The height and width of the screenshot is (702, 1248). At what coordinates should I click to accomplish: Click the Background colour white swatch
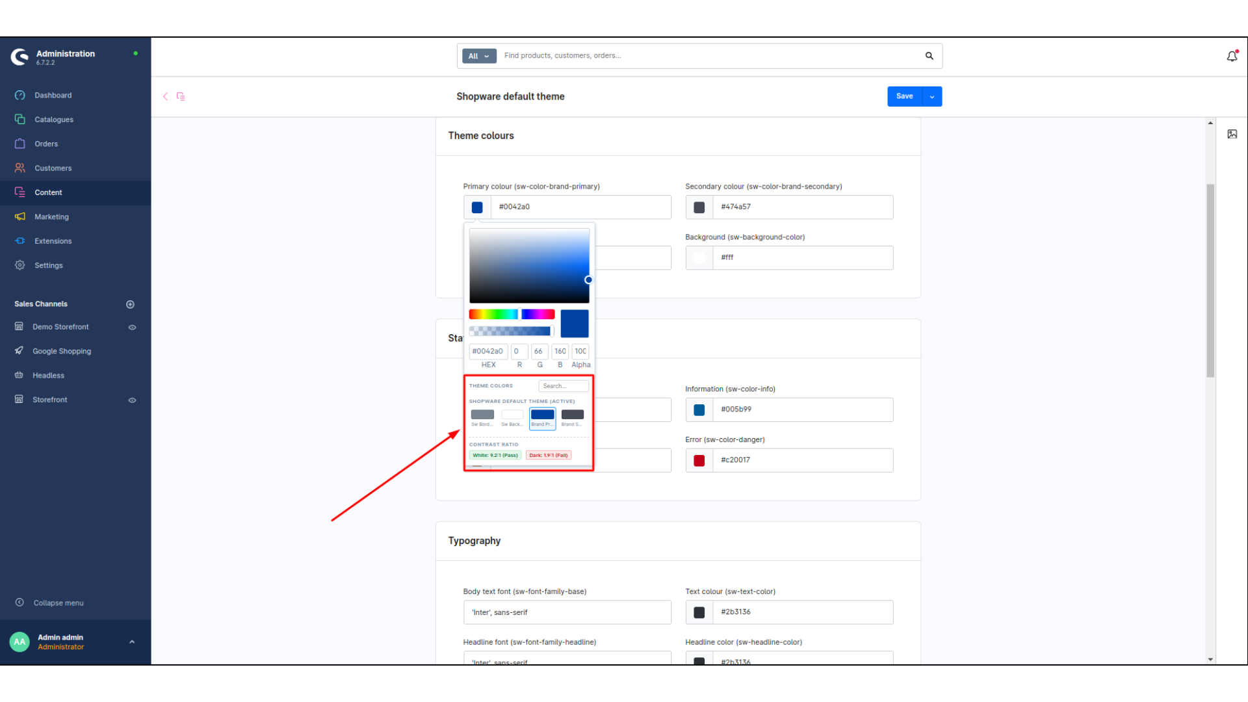[699, 258]
